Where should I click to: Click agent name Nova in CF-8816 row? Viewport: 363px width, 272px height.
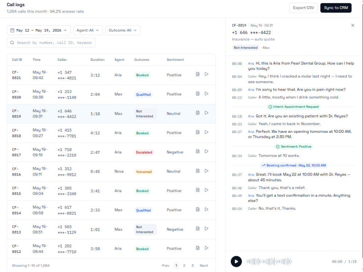pos(119,172)
